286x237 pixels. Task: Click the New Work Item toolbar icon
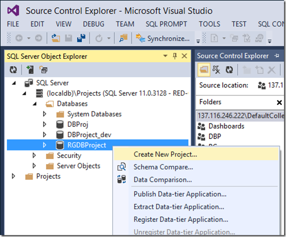[214, 38]
